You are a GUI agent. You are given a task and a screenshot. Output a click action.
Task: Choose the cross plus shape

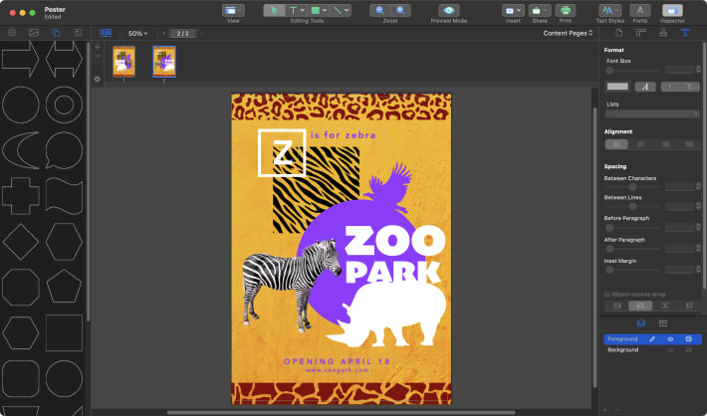coord(20,196)
